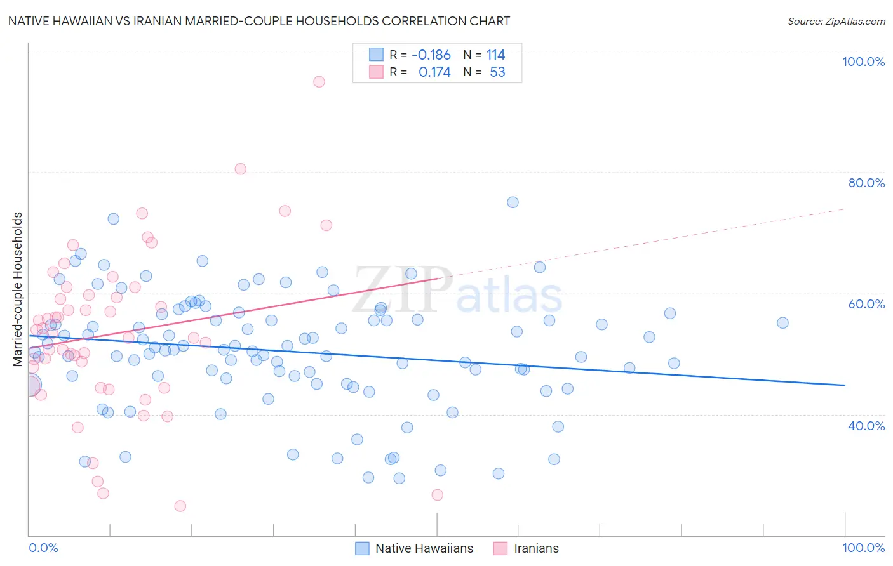
Task: Click the pink Iranians legend swatch
Action: point(500,548)
